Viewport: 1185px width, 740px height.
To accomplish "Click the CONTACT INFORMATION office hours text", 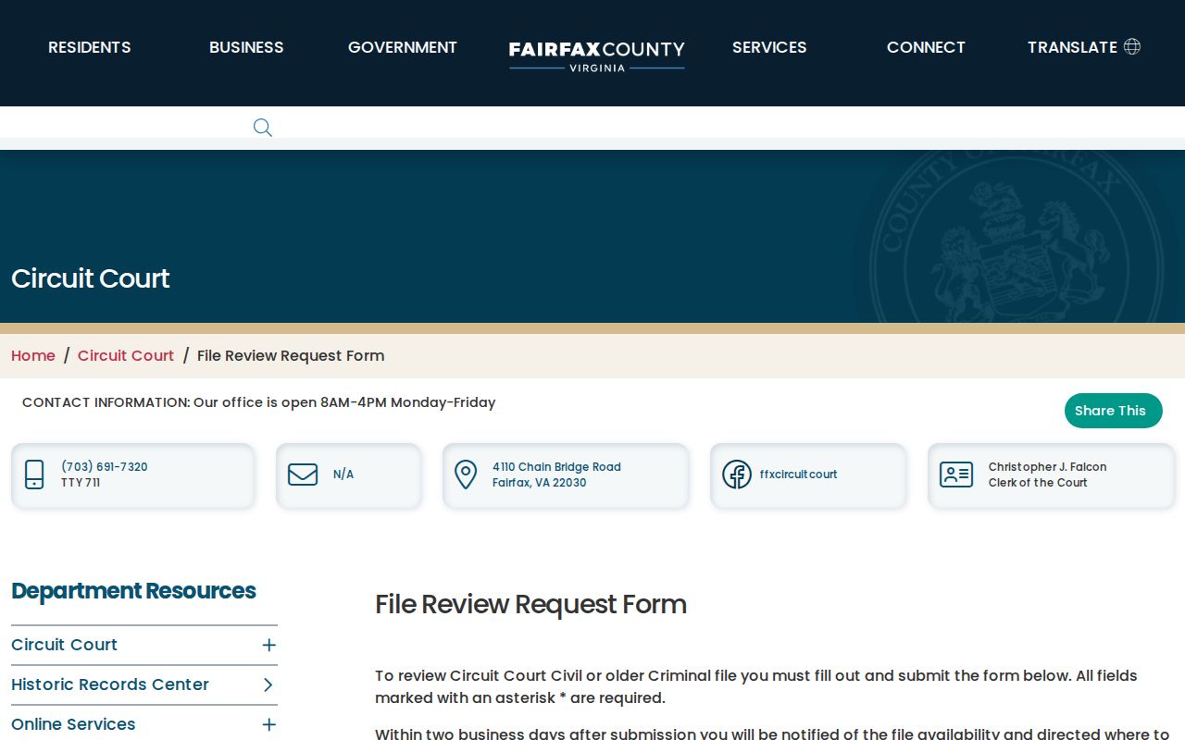I will 259,402.
